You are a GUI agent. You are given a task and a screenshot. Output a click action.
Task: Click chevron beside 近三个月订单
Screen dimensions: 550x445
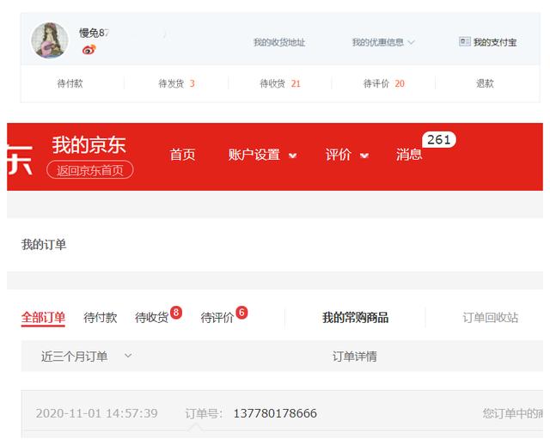coord(128,356)
